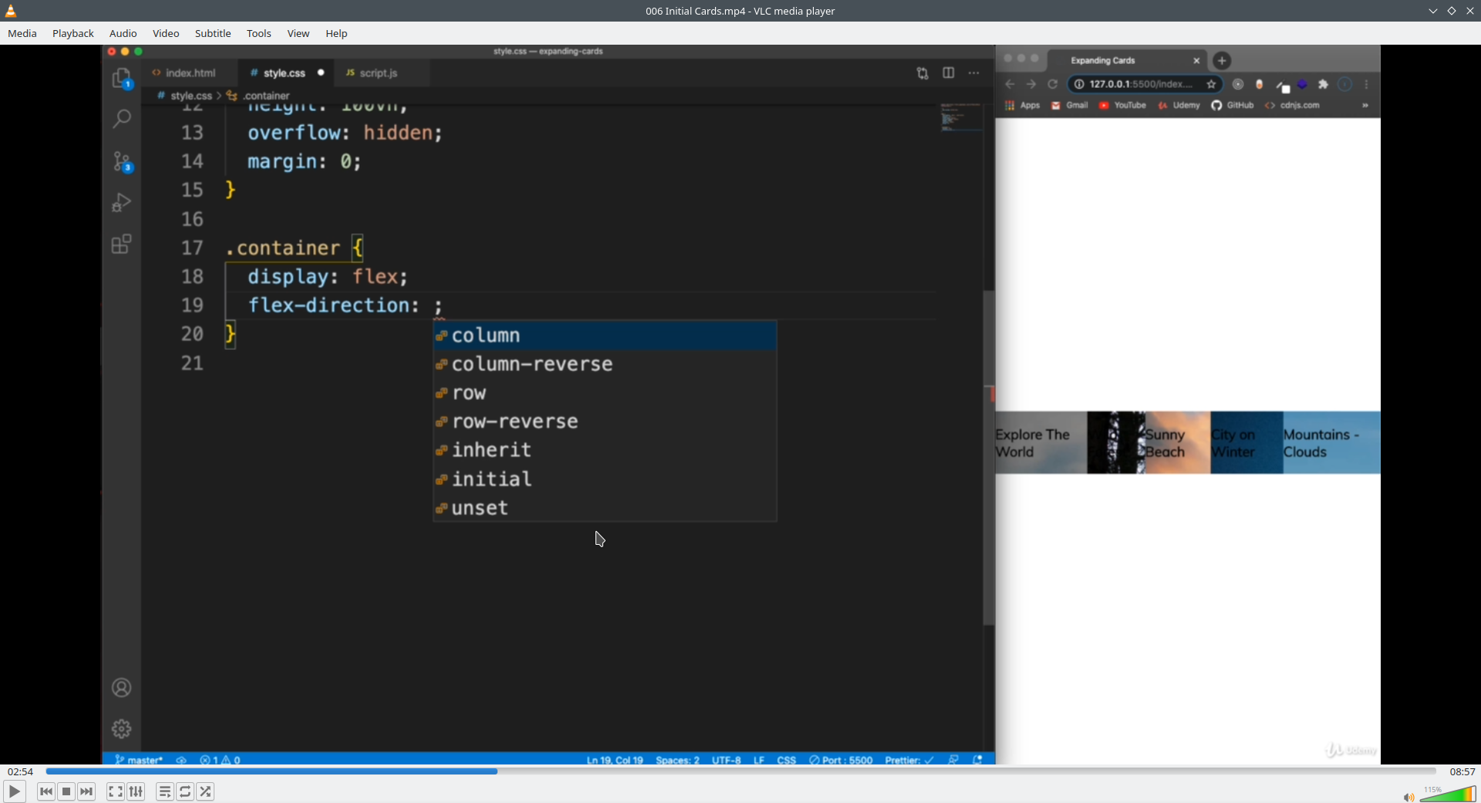
Task: Stop playback in VLC
Action: tap(66, 791)
